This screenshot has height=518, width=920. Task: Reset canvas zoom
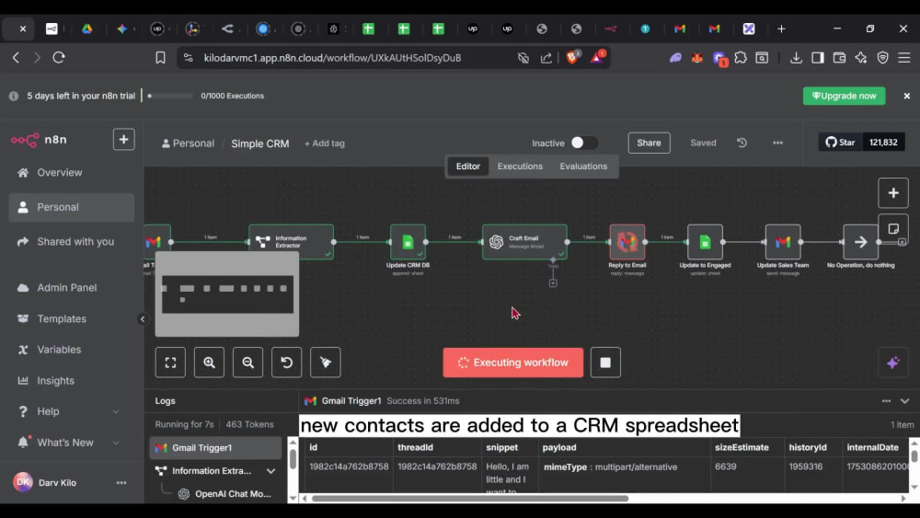coord(286,363)
